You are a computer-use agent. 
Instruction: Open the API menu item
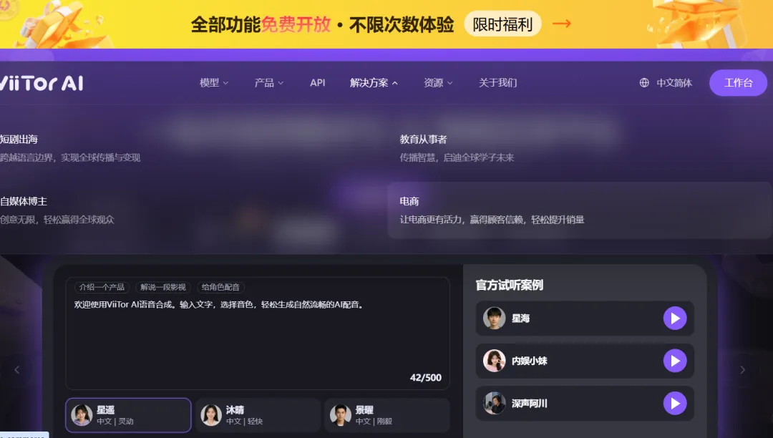(x=318, y=83)
